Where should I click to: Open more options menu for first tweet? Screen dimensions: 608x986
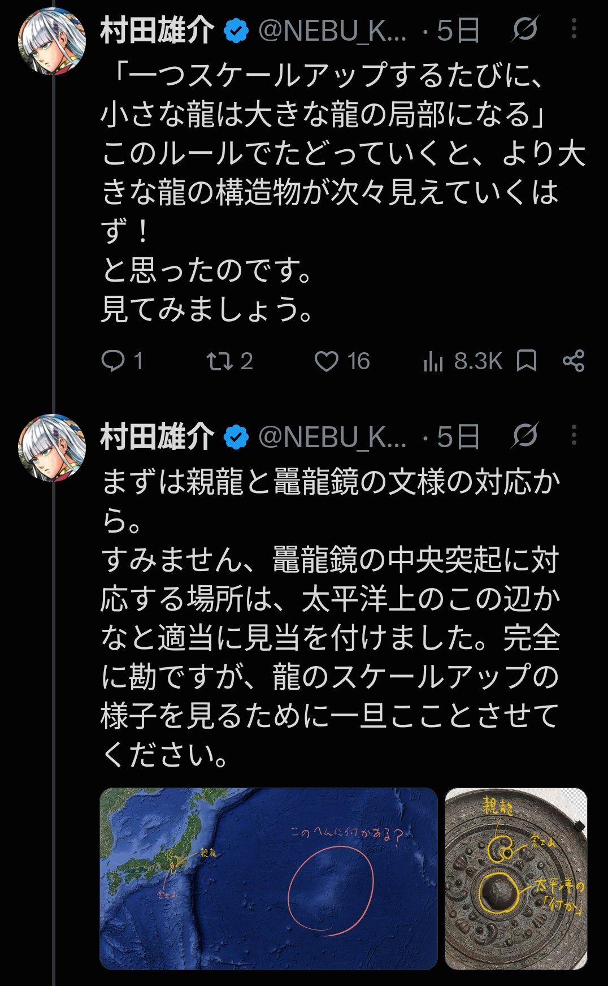574,29
